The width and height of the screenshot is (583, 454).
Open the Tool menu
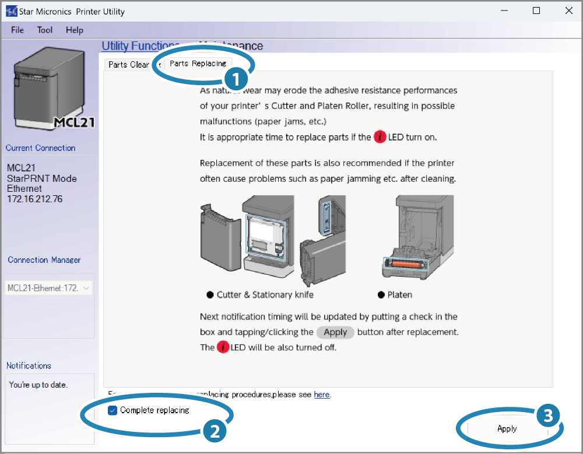pos(45,30)
